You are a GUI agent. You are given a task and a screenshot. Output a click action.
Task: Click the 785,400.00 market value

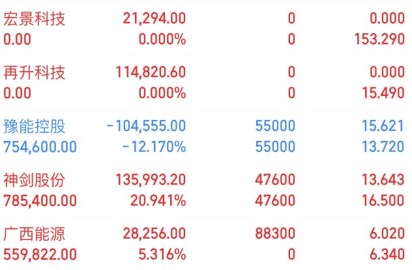click(x=40, y=201)
